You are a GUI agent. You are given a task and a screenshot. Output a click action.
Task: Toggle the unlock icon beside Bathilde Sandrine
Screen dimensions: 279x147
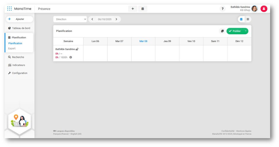click(x=77, y=49)
